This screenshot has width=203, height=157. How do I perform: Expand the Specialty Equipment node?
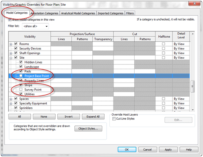pos(11,104)
